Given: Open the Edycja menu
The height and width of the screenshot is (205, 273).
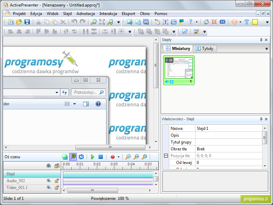Looking at the screenshot, I should (36, 14).
